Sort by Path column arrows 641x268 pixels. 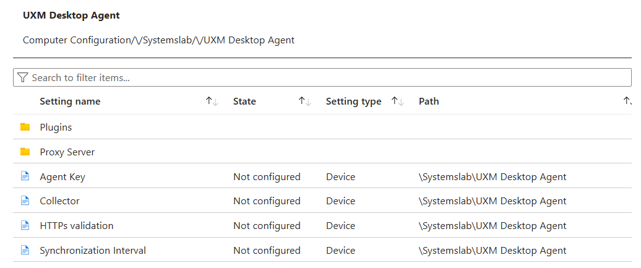(x=627, y=102)
